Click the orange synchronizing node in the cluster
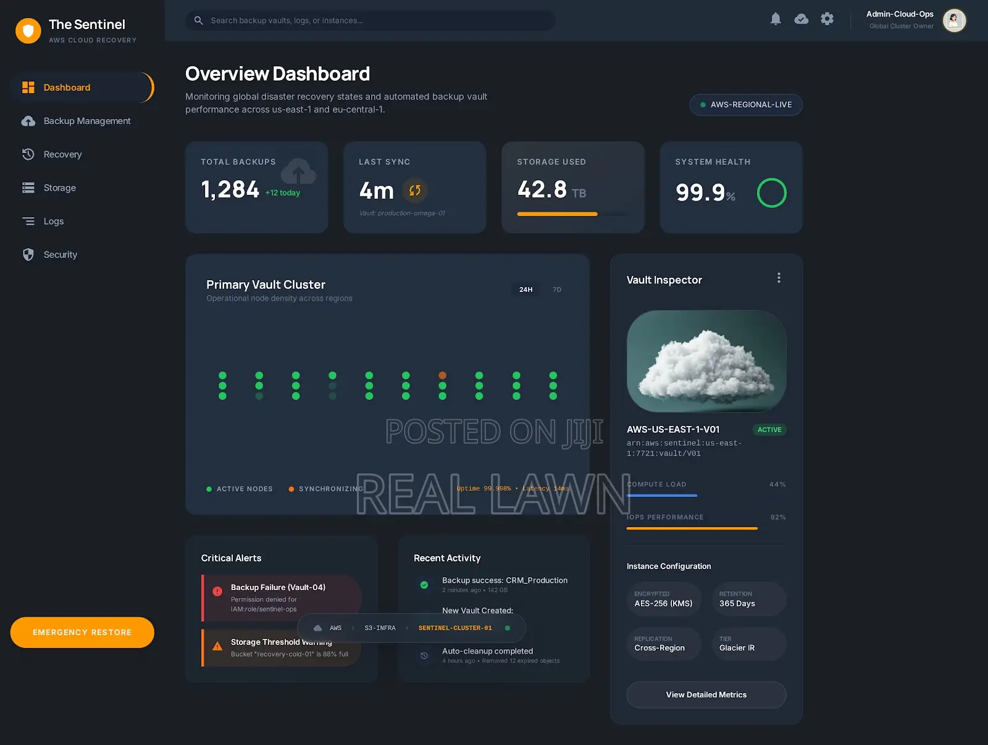Screen dimensions: 988x745 point(442,375)
